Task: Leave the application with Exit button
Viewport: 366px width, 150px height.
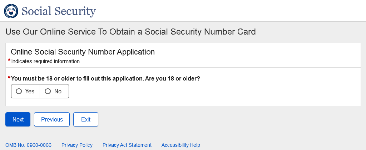Action: click(x=86, y=119)
